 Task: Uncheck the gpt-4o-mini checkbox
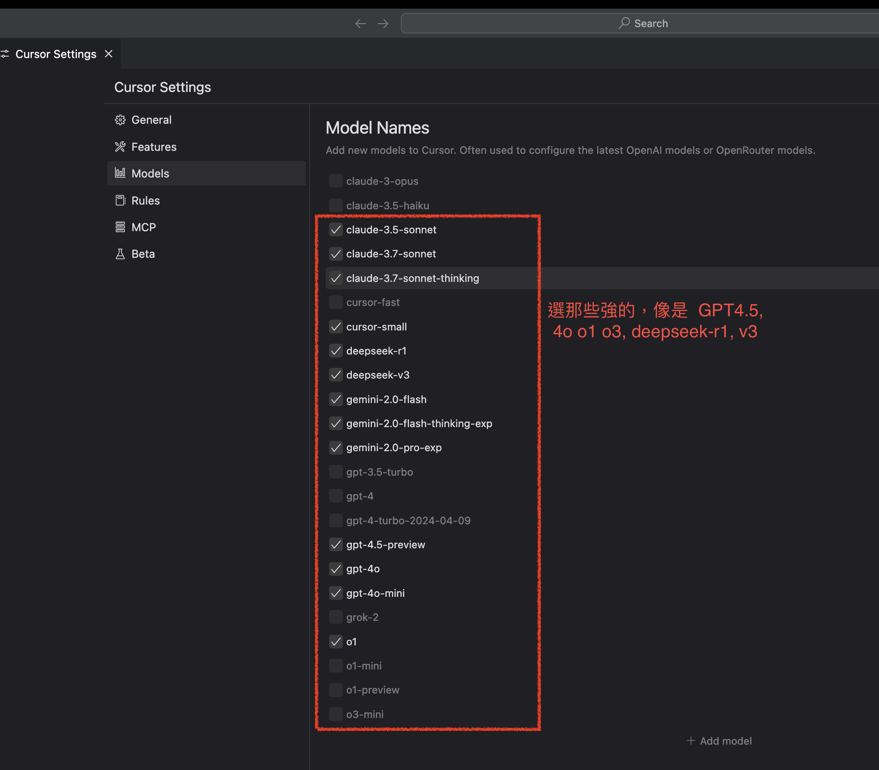point(336,593)
